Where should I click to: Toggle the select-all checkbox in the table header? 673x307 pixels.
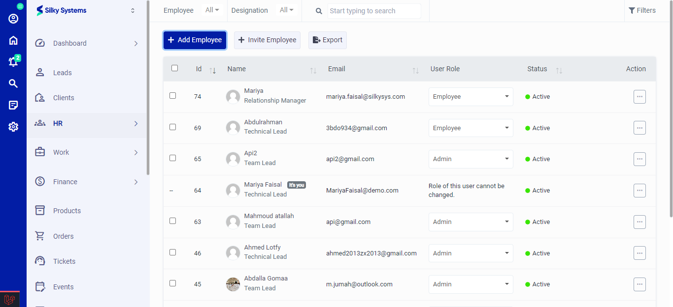click(x=174, y=68)
